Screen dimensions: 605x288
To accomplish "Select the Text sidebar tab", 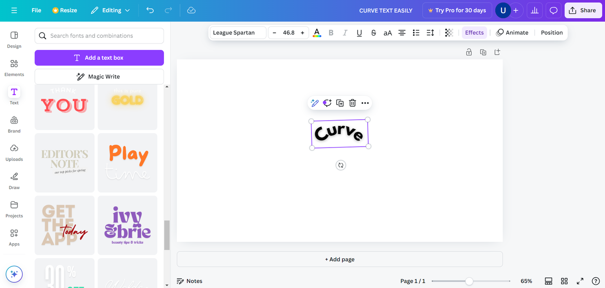I will pos(14,96).
